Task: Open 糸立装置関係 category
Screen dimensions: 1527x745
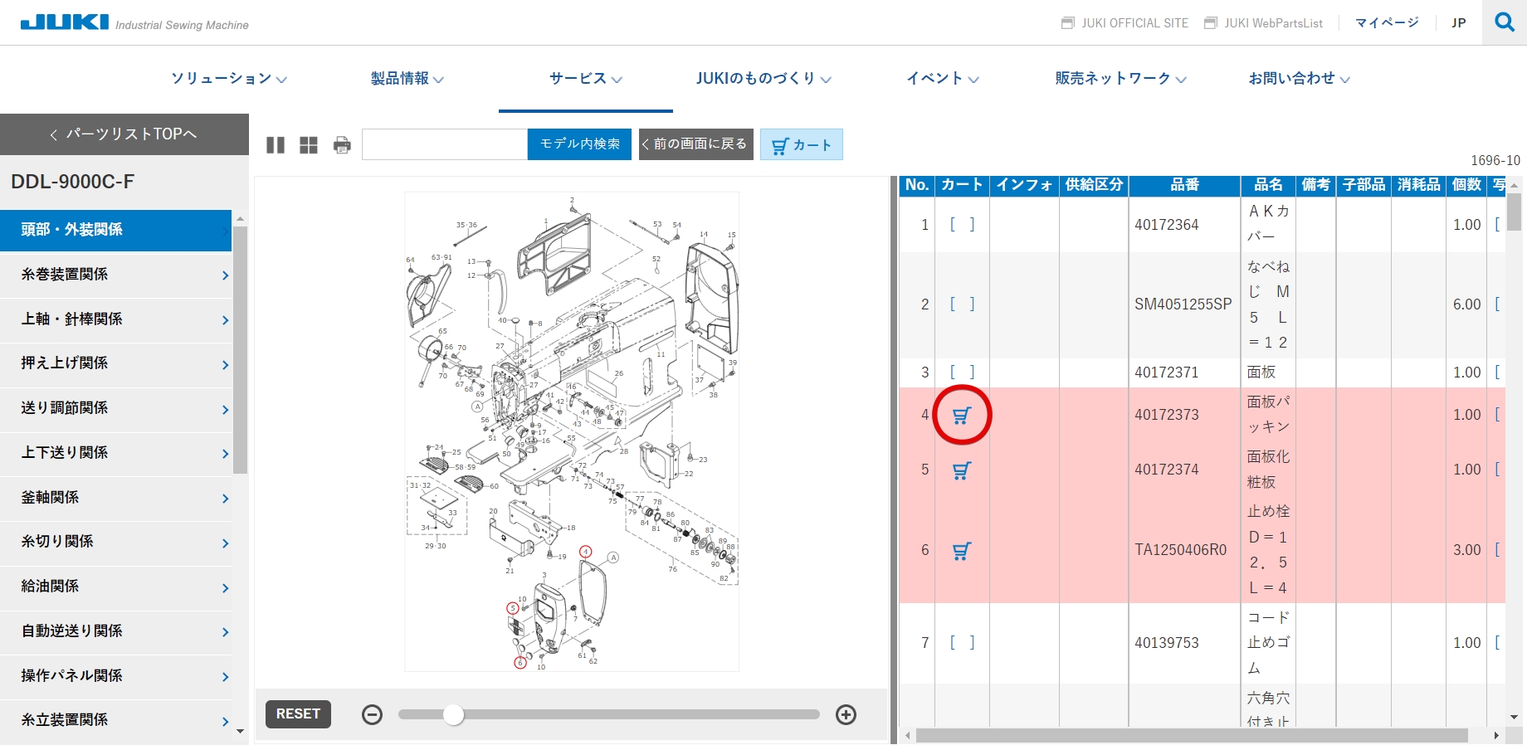Action: tap(116, 720)
